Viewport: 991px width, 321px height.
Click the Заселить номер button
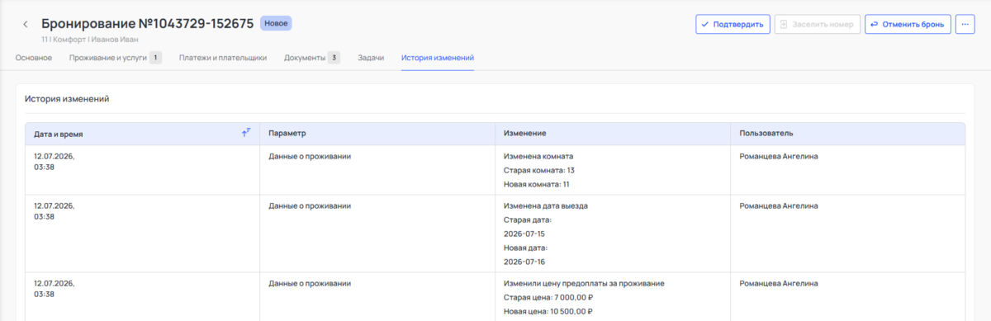[x=818, y=24]
